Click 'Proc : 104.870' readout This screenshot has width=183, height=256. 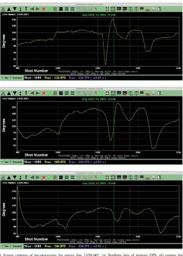coord(55,246)
